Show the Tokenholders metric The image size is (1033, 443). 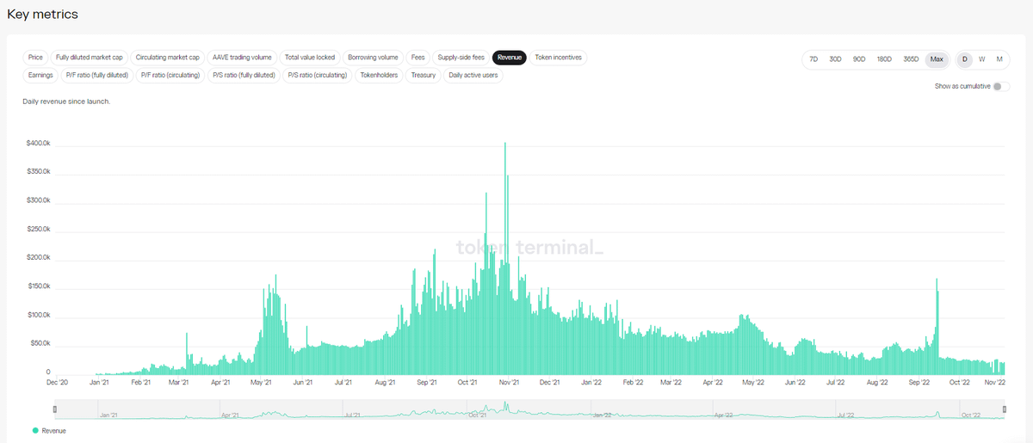pyautogui.click(x=378, y=75)
